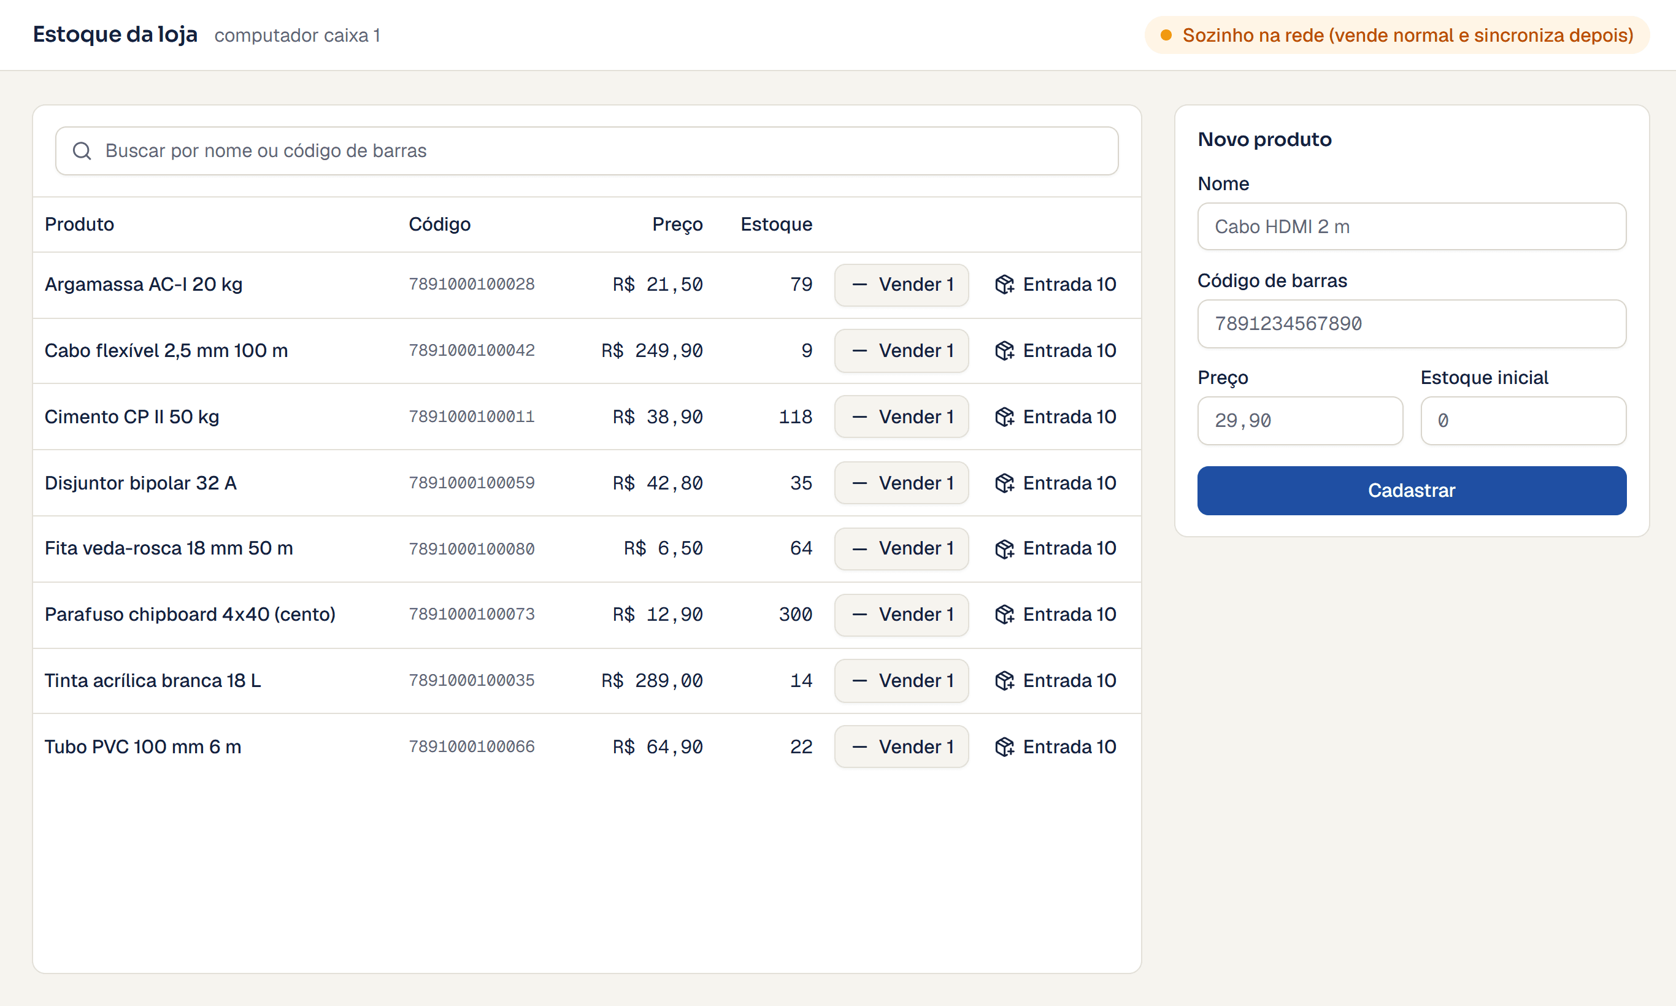Click the Estoque column header
Image resolution: width=1676 pixels, height=1006 pixels.
776,225
